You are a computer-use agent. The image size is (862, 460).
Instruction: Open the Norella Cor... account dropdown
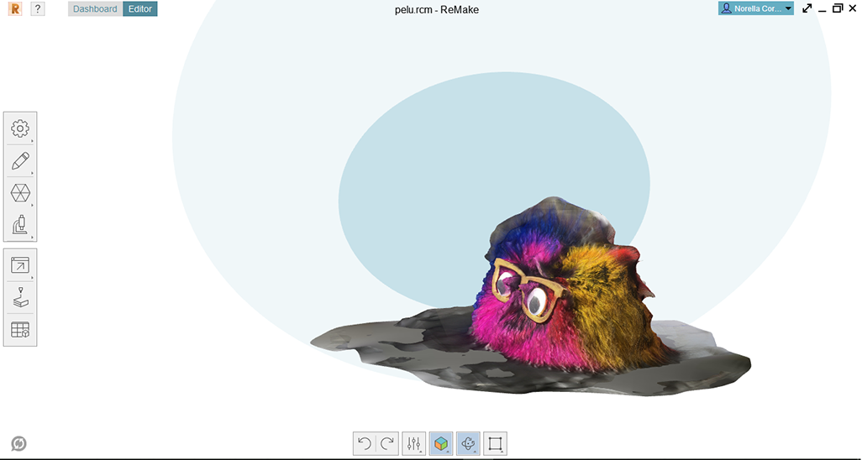pos(756,8)
